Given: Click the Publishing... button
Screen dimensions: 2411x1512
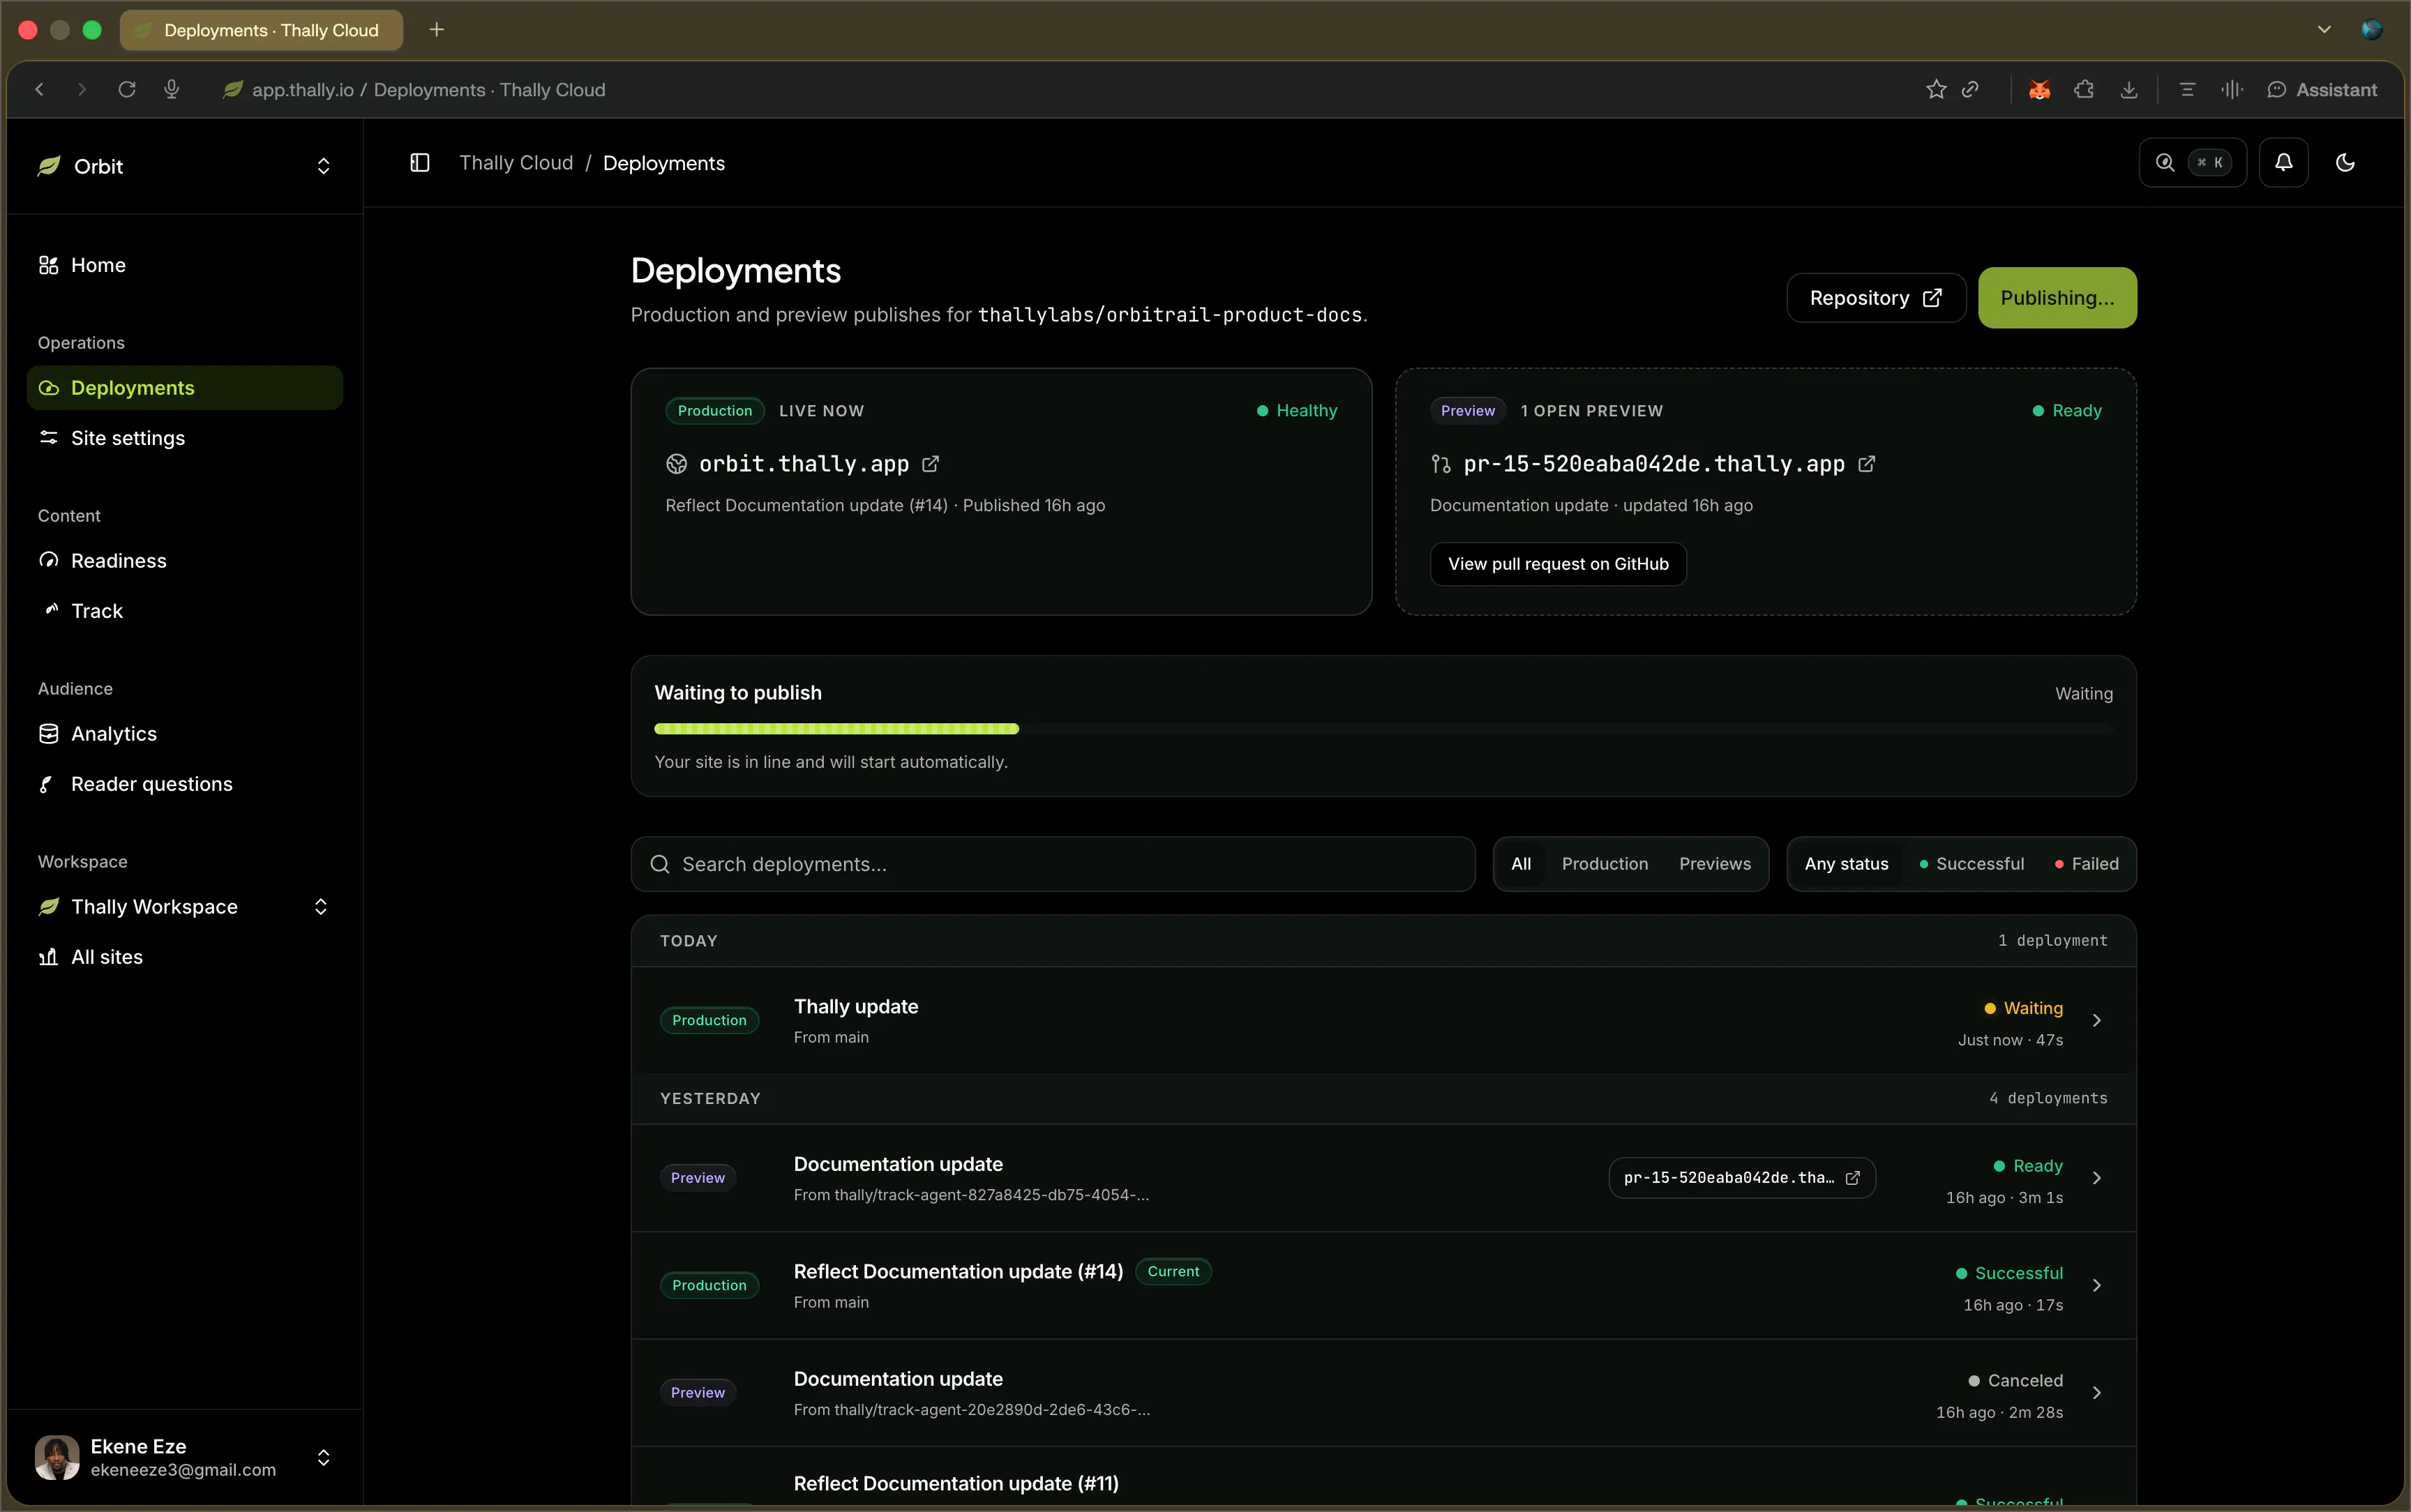Looking at the screenshot, I should point(2057,298).
